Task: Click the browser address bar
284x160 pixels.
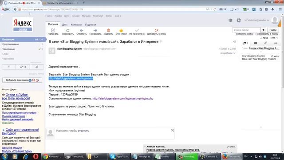Action: 112,9
